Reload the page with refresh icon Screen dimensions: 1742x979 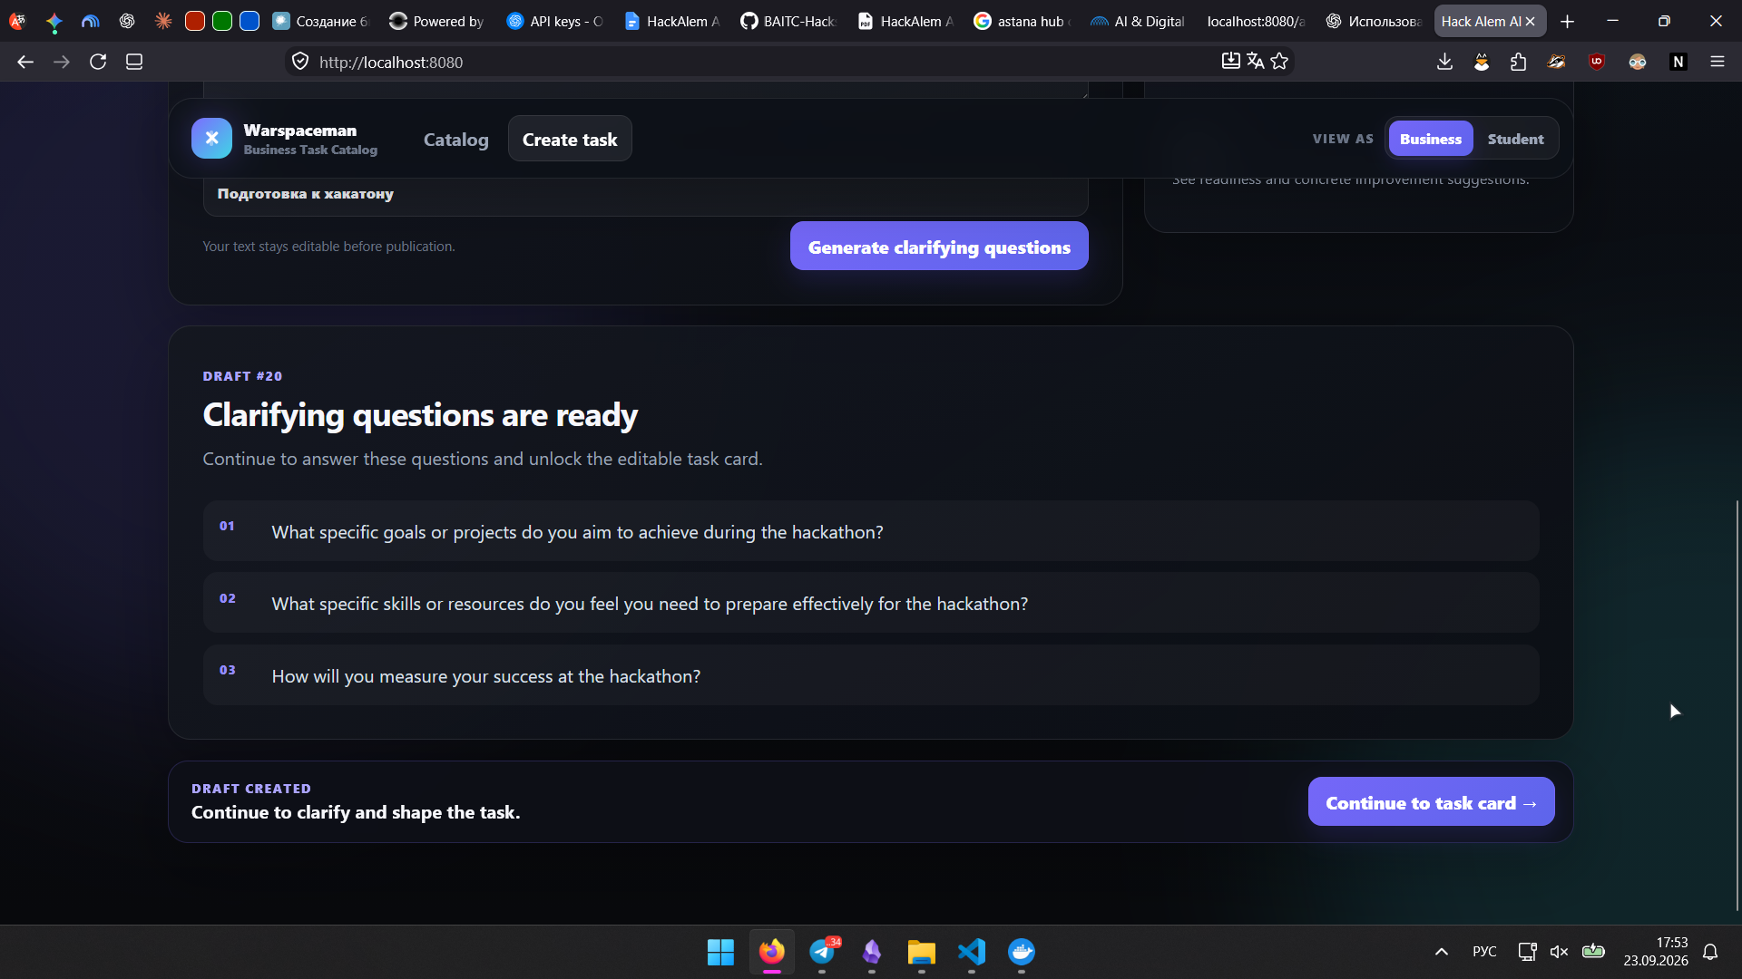tap(98, 62)
